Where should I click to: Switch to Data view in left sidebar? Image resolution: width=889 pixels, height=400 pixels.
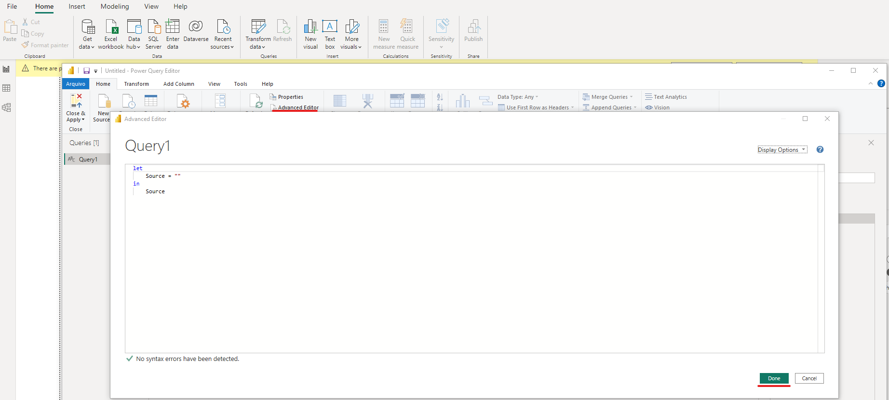(x=6, y=88)
